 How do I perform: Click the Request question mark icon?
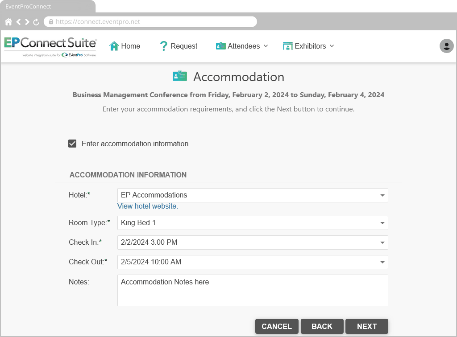[x=163, y=46]
